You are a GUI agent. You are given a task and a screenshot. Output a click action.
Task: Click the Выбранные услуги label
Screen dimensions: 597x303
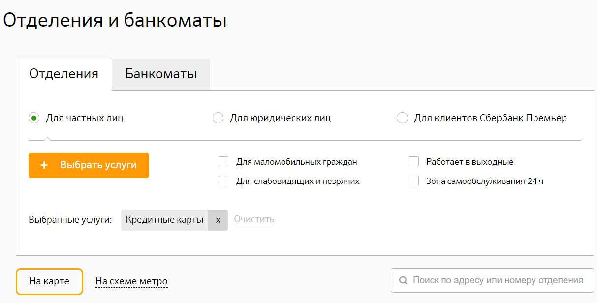[x=70, y=220]
